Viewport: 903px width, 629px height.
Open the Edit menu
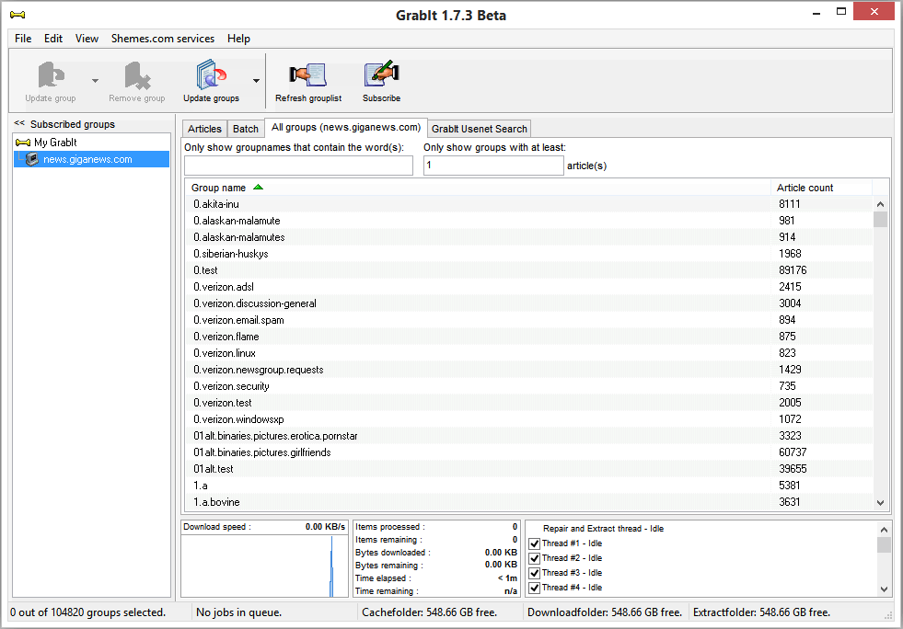pos(53,39)
